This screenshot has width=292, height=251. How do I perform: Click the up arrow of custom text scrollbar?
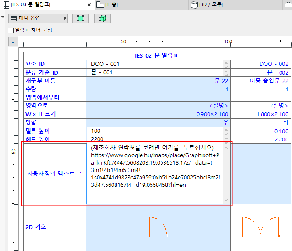pos(226,148)
